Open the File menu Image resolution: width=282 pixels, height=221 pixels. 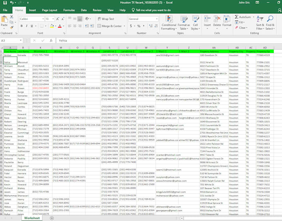click(x=5, y=10)
